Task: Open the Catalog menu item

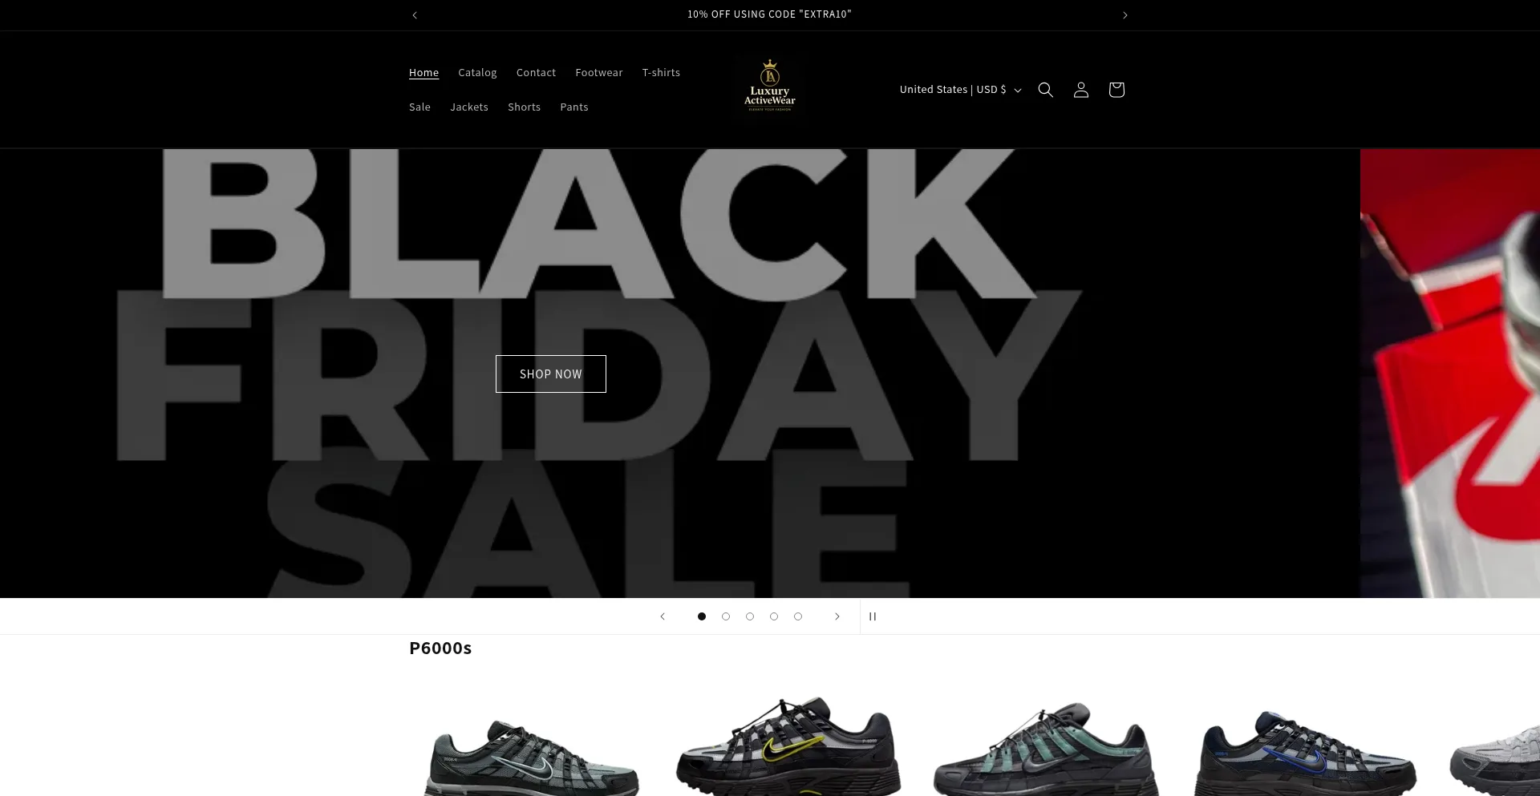Action: point(477,73)
